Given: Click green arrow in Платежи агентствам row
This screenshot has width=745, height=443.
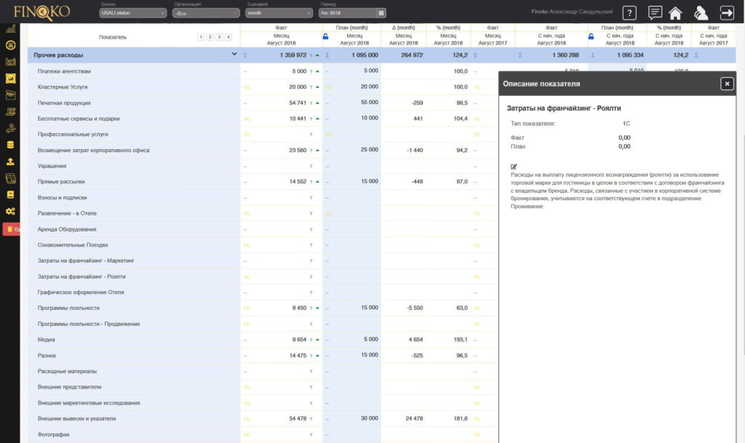Looking at the screenshot, I should pyautogui.click(x=317, y=71).
